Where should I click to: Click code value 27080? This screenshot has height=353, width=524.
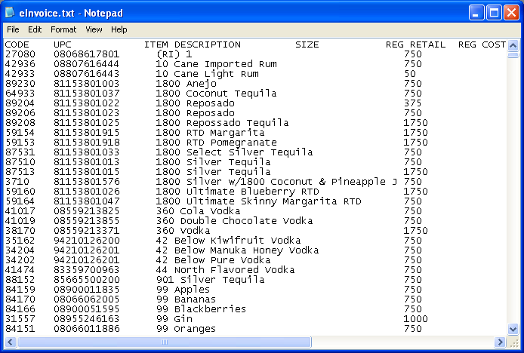pyautogui.click(x=20, y=54)
